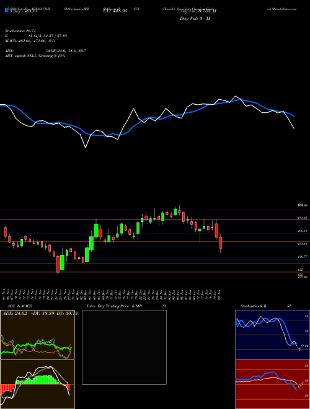
Task: Click the red RSI chart panel
Action: (x=272, y=384)
